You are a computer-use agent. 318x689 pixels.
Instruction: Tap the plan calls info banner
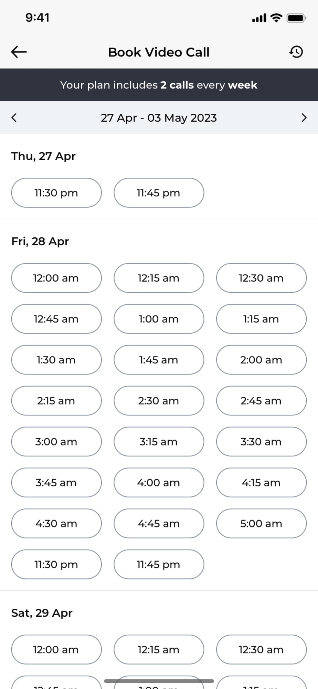(159, 85)
